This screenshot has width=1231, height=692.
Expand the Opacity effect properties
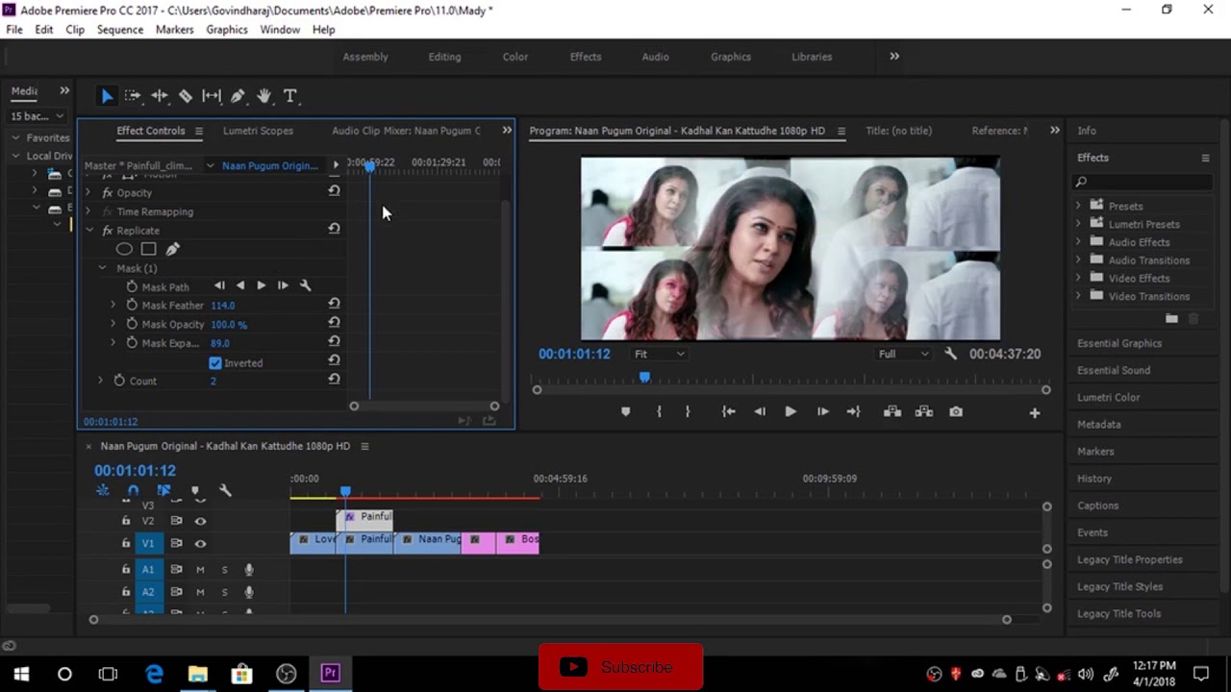[x=88, y=192]
